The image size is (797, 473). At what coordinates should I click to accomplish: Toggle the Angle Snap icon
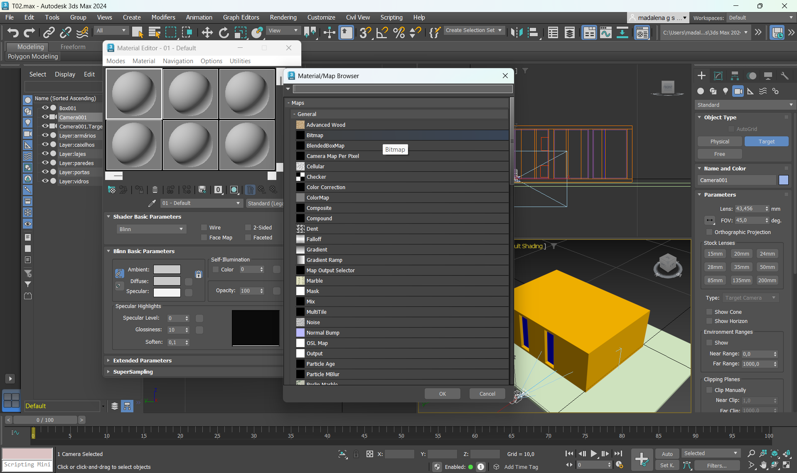(382, 32)
